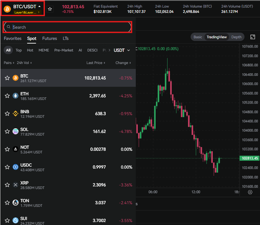Click the SOL coin icon
Image resolution: width=260 pixels, height=225 pixels.
(16, 131)
